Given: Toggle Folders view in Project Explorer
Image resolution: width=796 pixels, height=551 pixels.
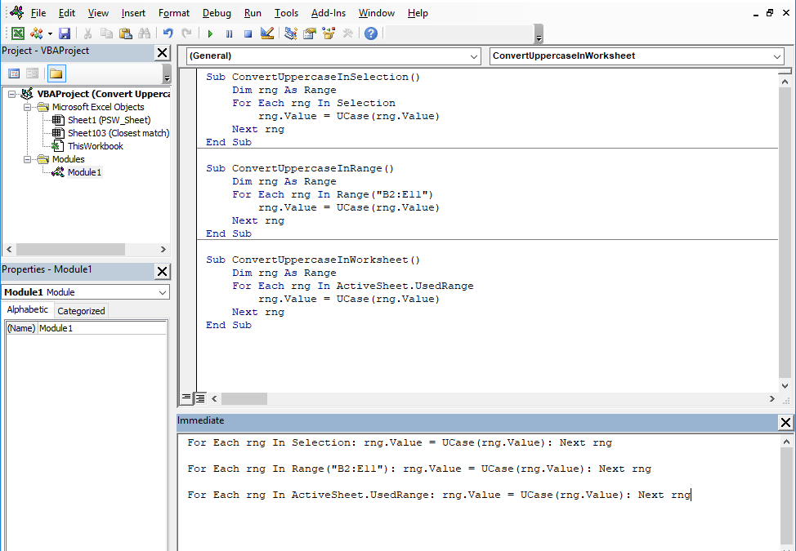Looking at the screenshot, I should click(x=56, y=72).
